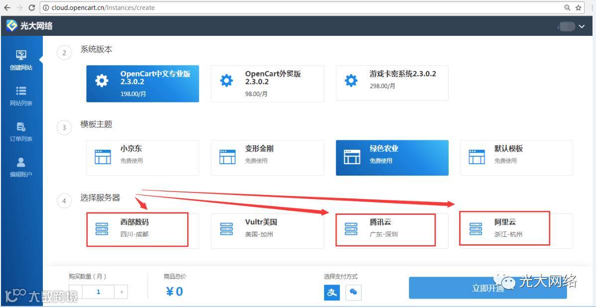Select OpenCart外贸版 2.3.0.2 option

[267, 84]
